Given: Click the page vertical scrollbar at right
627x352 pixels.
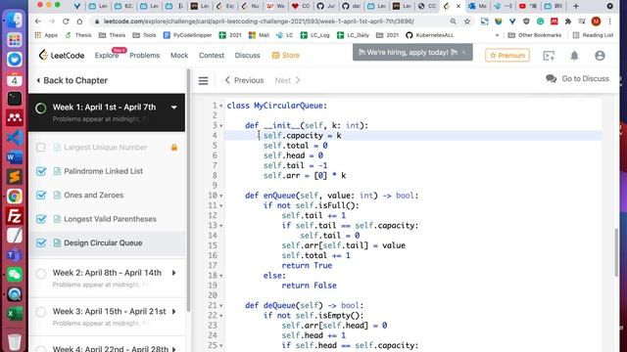Looking at the screenshot, I should 616,251.
